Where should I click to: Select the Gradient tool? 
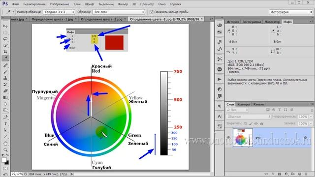coord(5,97)
